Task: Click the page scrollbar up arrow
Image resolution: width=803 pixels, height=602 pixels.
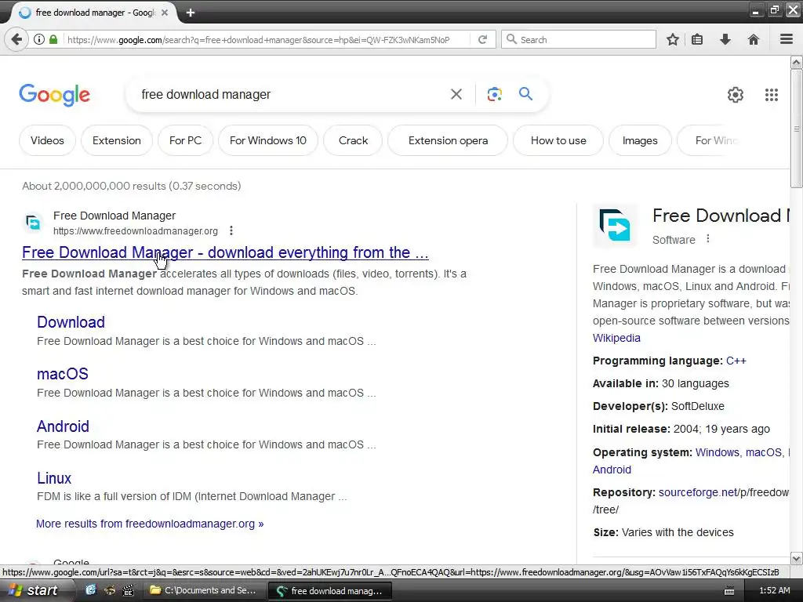Action: 797,63
